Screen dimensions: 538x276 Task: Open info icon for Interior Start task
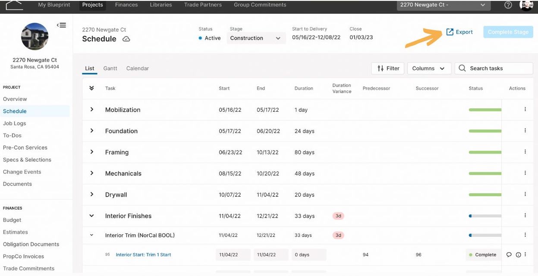pyautogui.click(x=519, y=255)
